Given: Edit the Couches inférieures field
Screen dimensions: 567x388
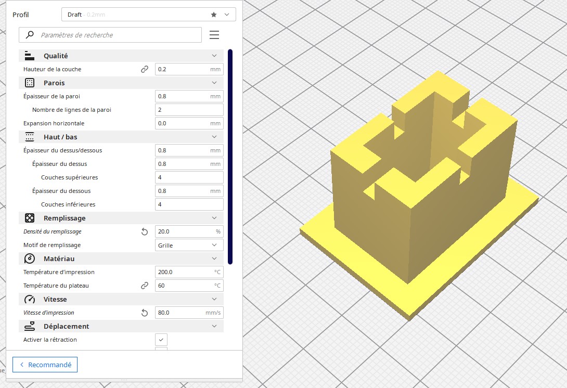Looking at the screenshot, I should [x=189, y=204].
